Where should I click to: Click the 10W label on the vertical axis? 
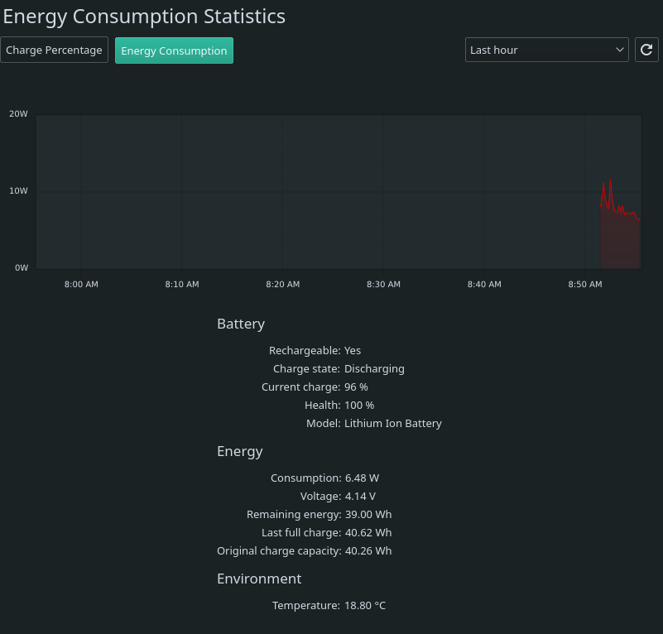click(18, 191)
